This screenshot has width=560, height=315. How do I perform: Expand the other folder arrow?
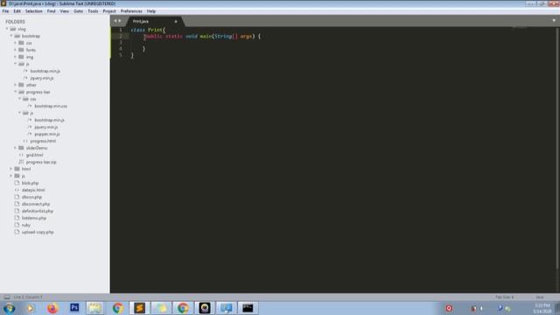pyautogui.click(x=16, y=85)
